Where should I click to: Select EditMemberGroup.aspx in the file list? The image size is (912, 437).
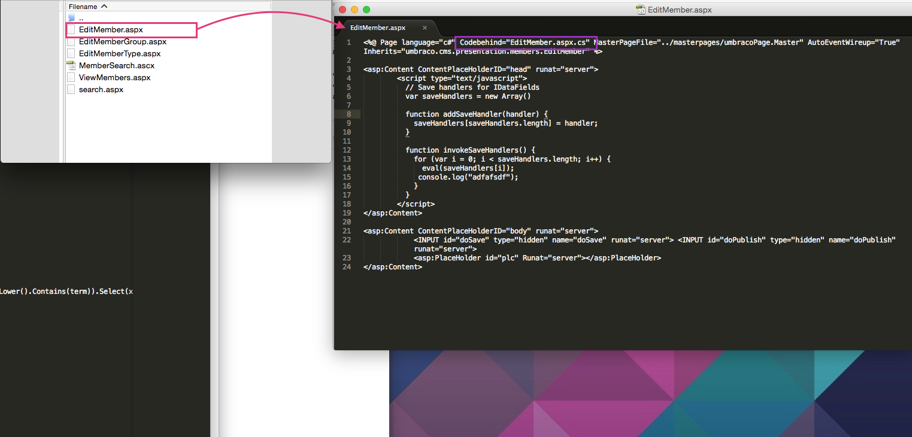click(123, 42)
